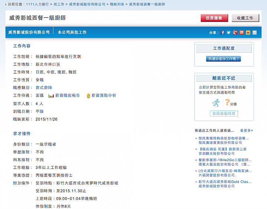Share job on Facebook icon
267x209 pixels.
point(222,33)
